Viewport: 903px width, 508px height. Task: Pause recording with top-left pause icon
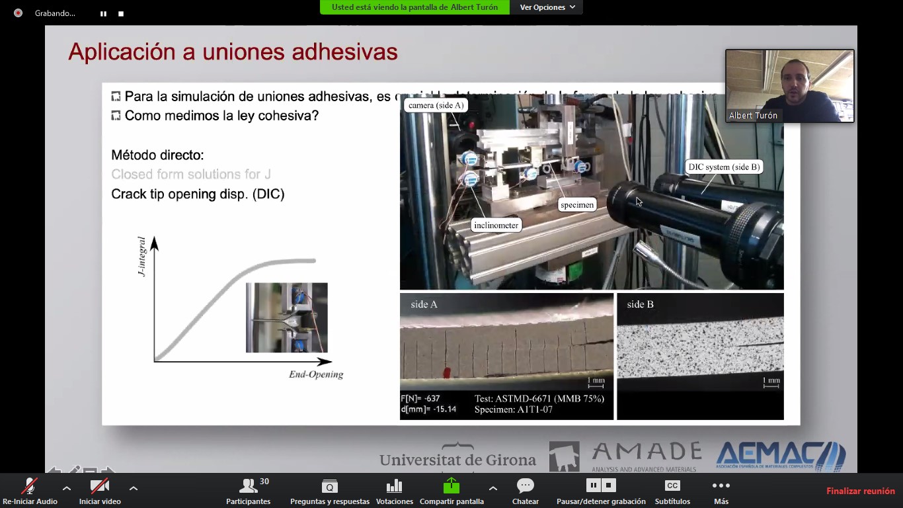point(103,13)
